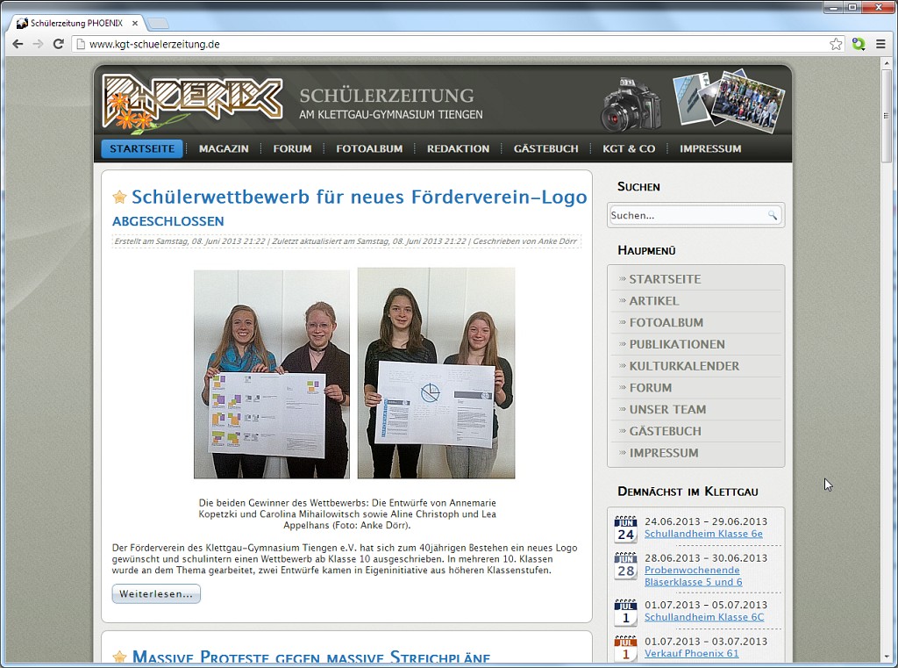
Task: Open REDAKTION in the top navigation
Action: tap(458, 148)
